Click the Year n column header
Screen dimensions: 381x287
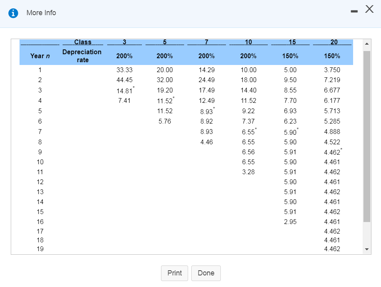tap(40, 56)
